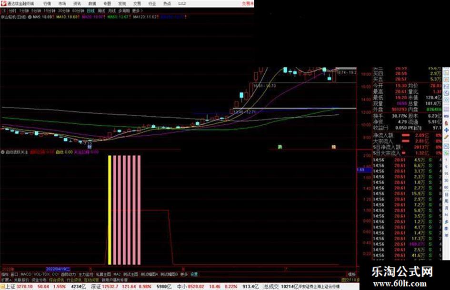
Task: Click the blue move-arrows sidebar icon
Action: click(x=447, y=130)
